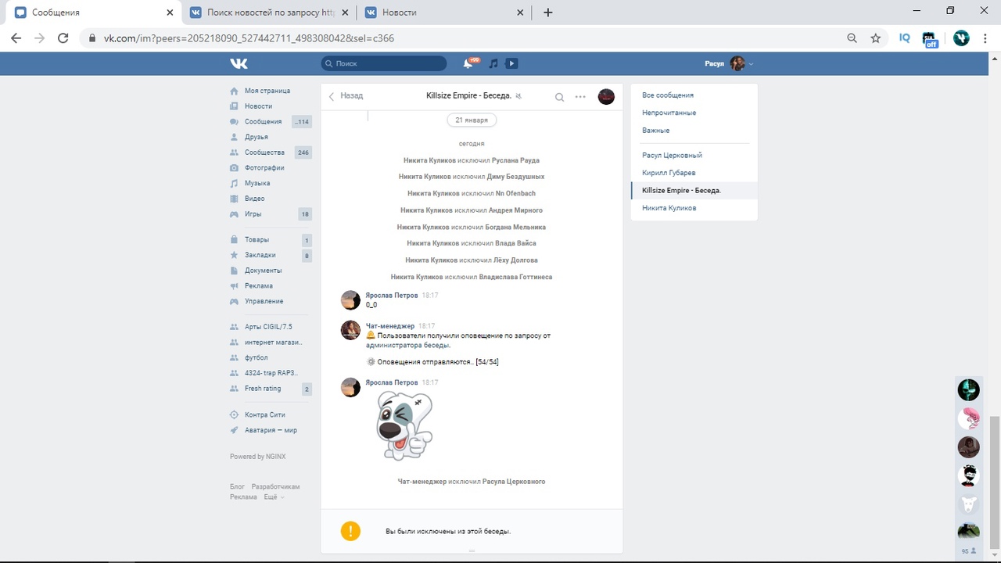Open the music note icon in header
The height and width of the screenshot is (563, 1001).
(493, 63)
